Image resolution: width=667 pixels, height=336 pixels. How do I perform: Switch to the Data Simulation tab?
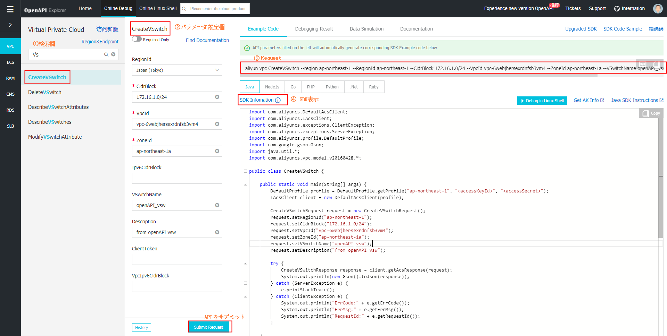click(367, 29)
